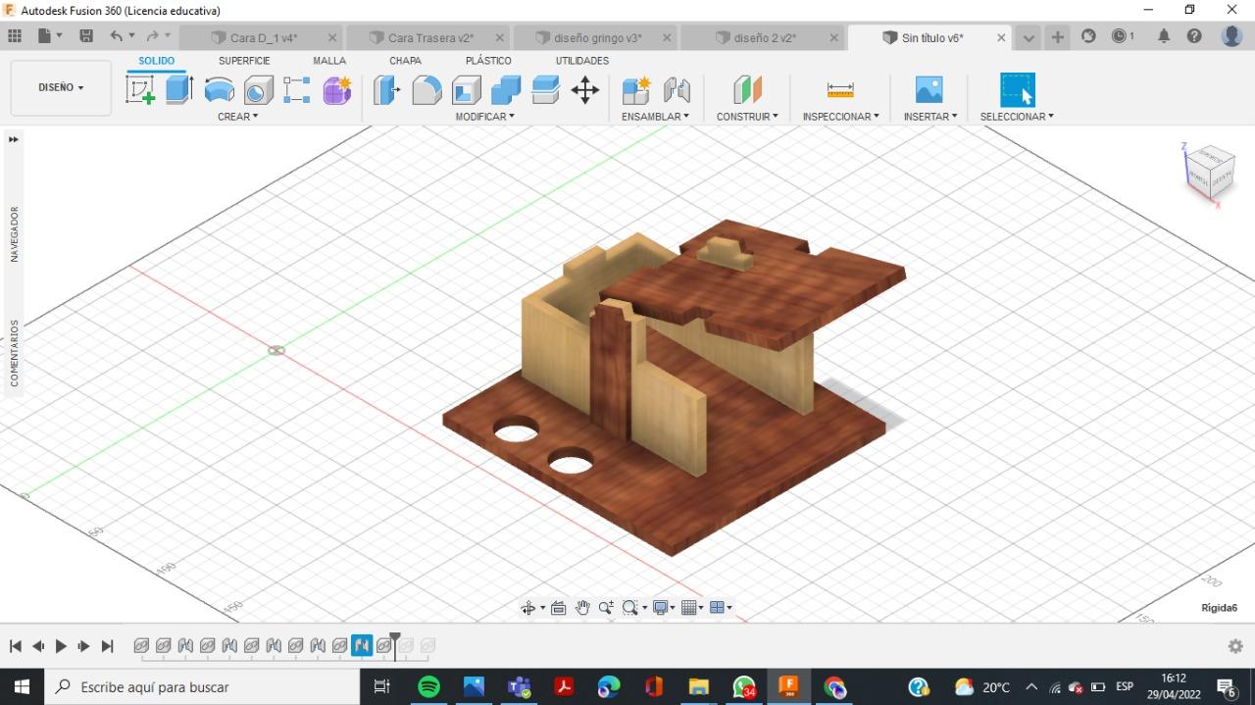Select the Rectangular Pattern tool
Screen dimensions: 1255x705
coord(297,90)
